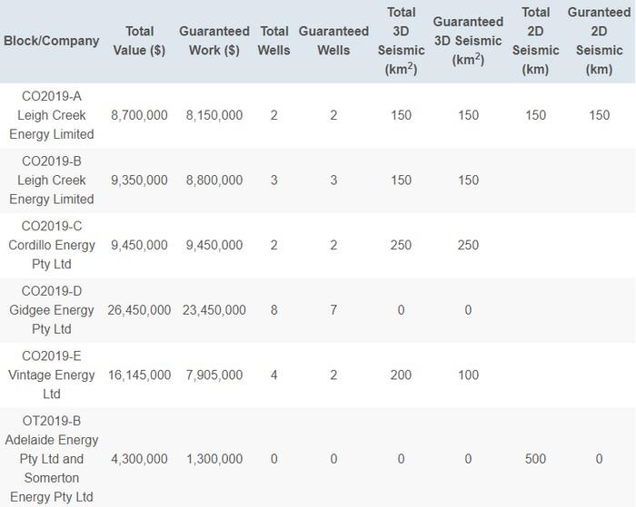Click the Guaranteed Work ($) column header
The width and height of the screenshot is (636, 507).
point(214,41)
